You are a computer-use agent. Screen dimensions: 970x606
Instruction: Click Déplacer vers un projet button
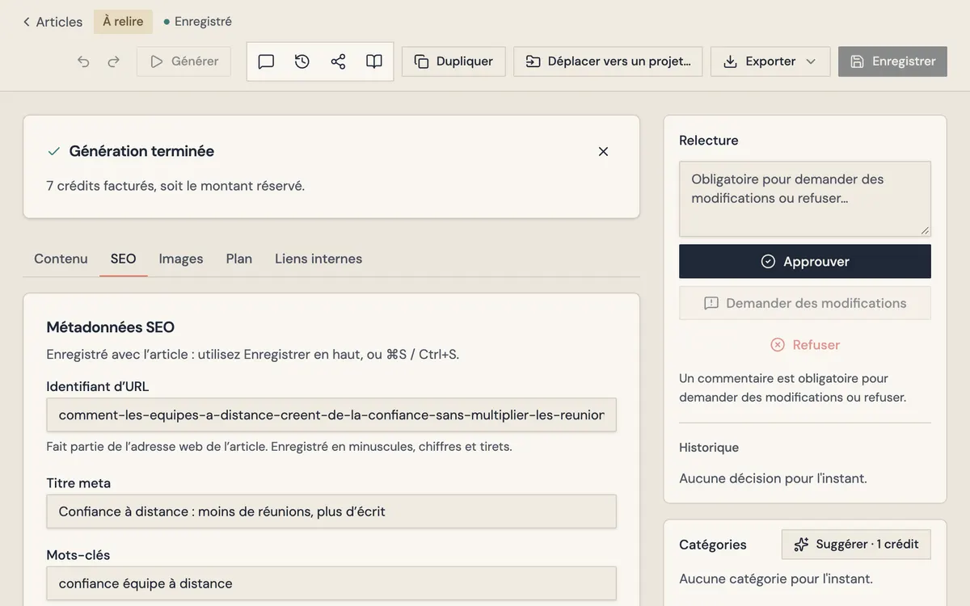[x=608, y=61]
